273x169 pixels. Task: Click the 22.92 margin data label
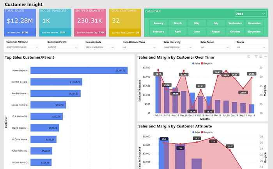click(175, 94)
